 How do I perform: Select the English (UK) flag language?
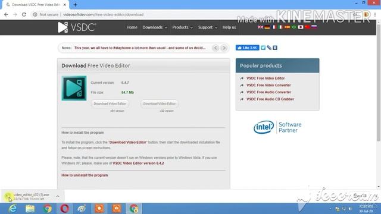[260, 27]
